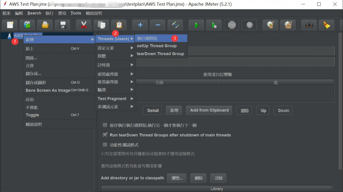Viewport: 343px width, 192px height.
Task: Uncheck Run tearDown Thread Groups after shutdown
Action: pyautogui.click(x=105, y=135)
